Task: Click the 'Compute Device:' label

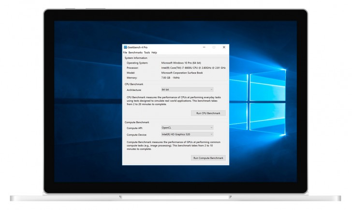Action: (x=137, y=135)
